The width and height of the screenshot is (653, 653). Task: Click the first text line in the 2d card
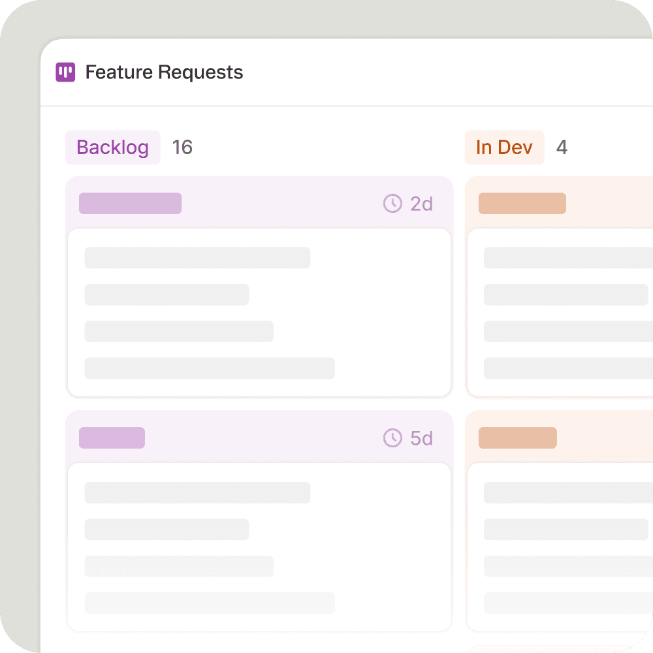(x=197, y=258)
